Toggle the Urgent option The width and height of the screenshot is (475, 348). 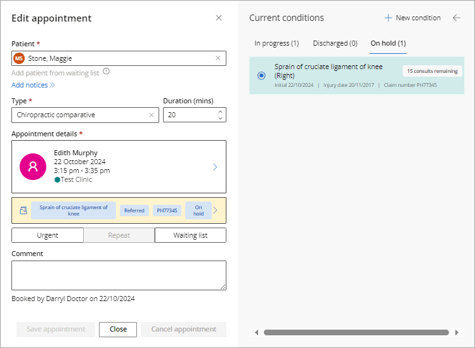click(48, 235)
